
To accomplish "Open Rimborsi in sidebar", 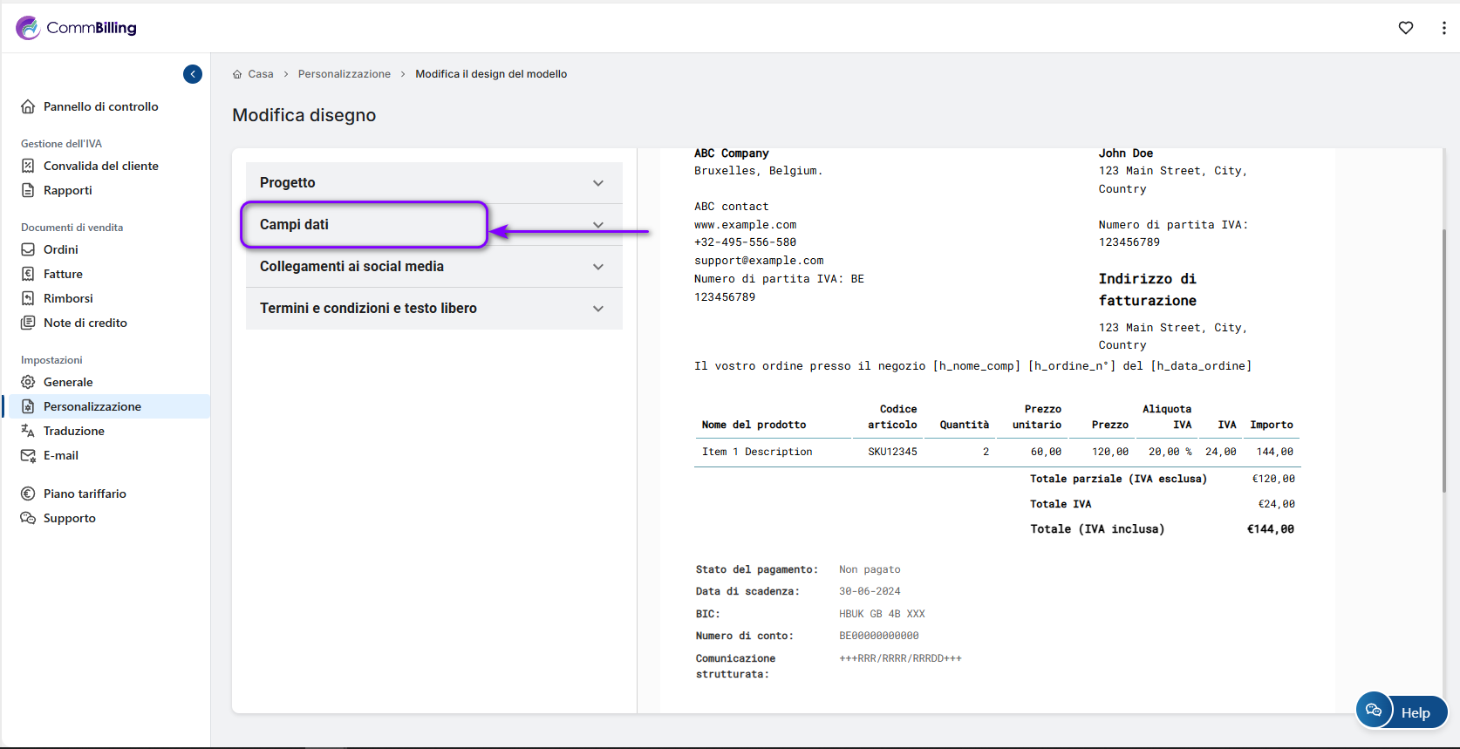I will click(x=68, y=298).
